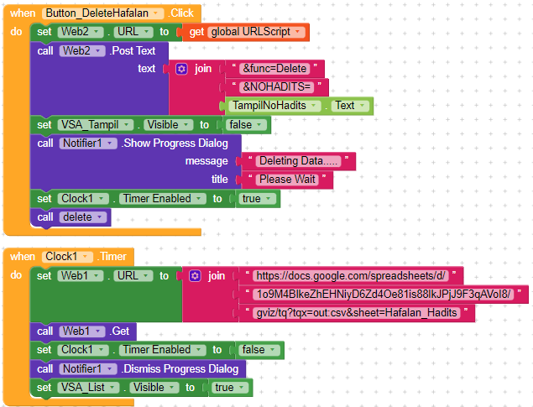Open Clock1 dropdown in when Timer event
Image resolution: width=533 pixels, height=407 pixels.
[67, 257]
